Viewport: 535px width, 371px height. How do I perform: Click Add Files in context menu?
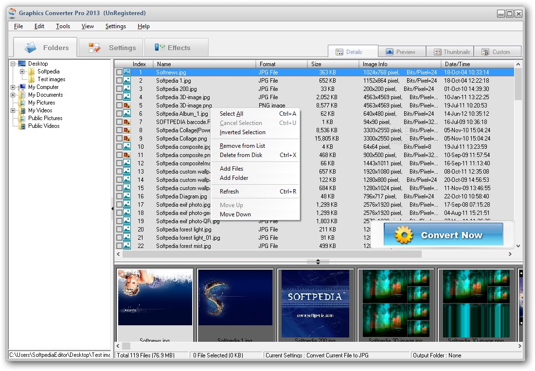coord(255,168)
